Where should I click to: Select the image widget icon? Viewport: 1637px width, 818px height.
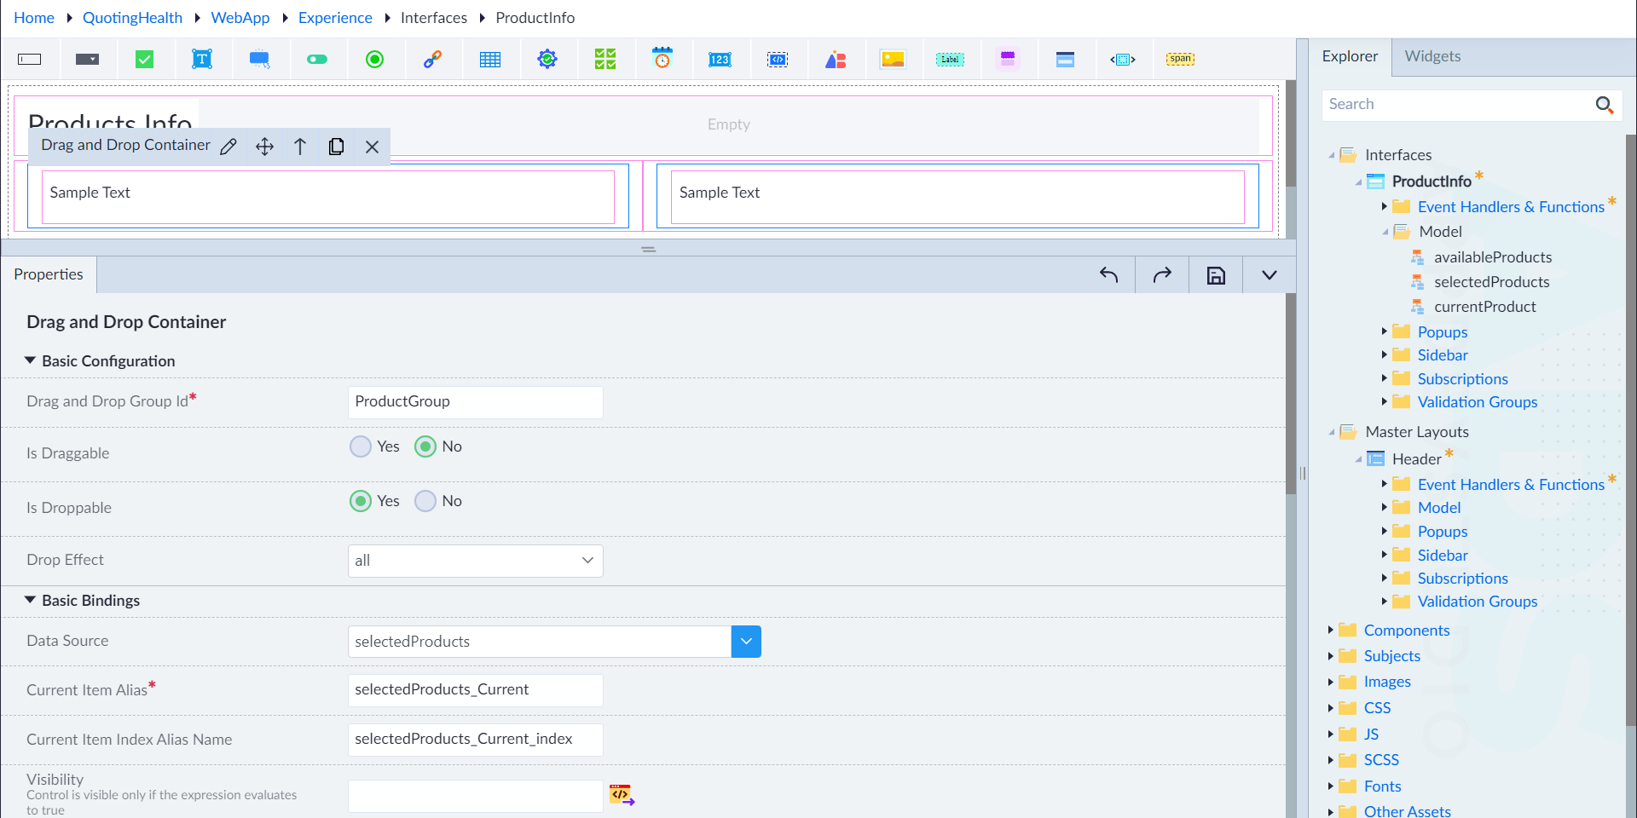893,59
